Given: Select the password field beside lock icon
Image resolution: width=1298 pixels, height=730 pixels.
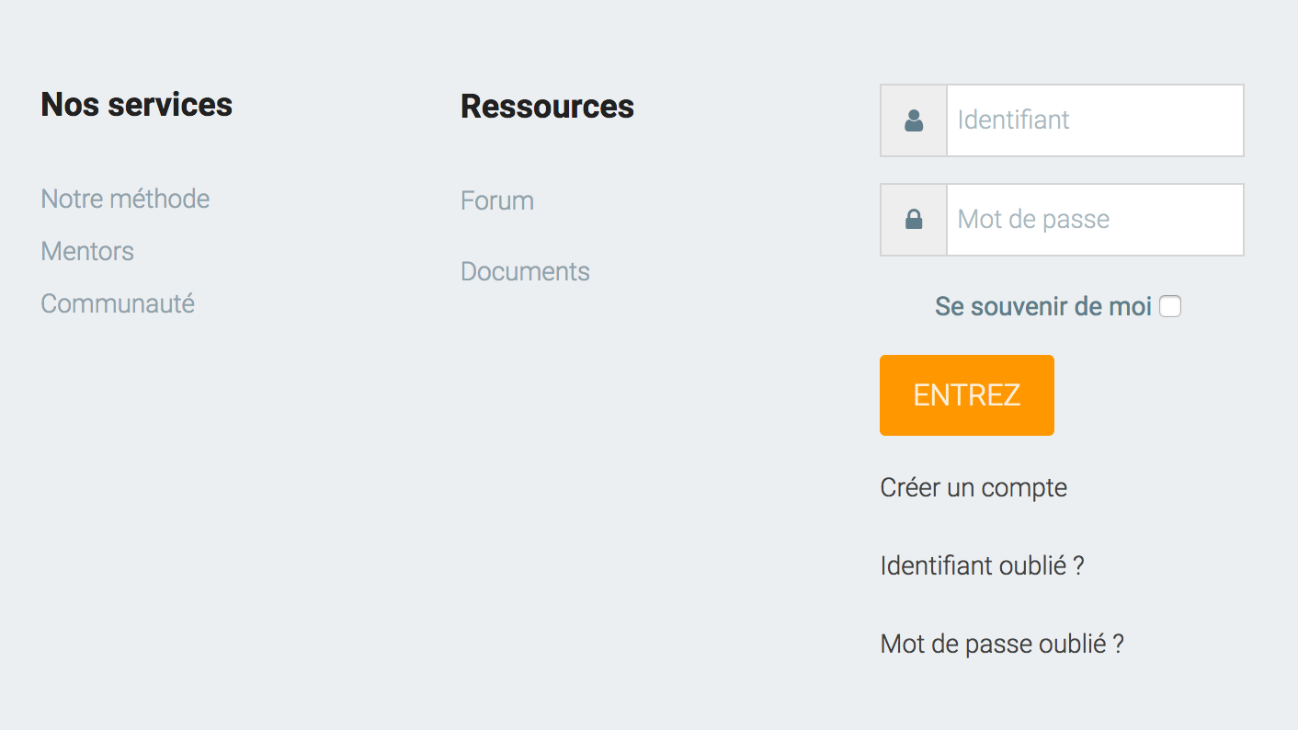Looking at the screenshot, I should (x=1094, y=220).
